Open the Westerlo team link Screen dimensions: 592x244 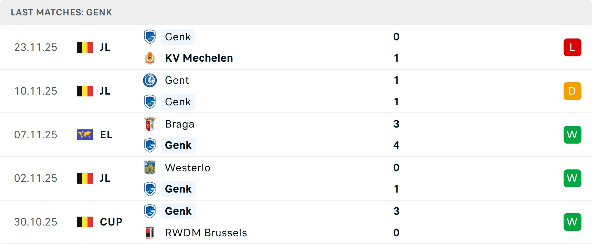click(187, 168)
